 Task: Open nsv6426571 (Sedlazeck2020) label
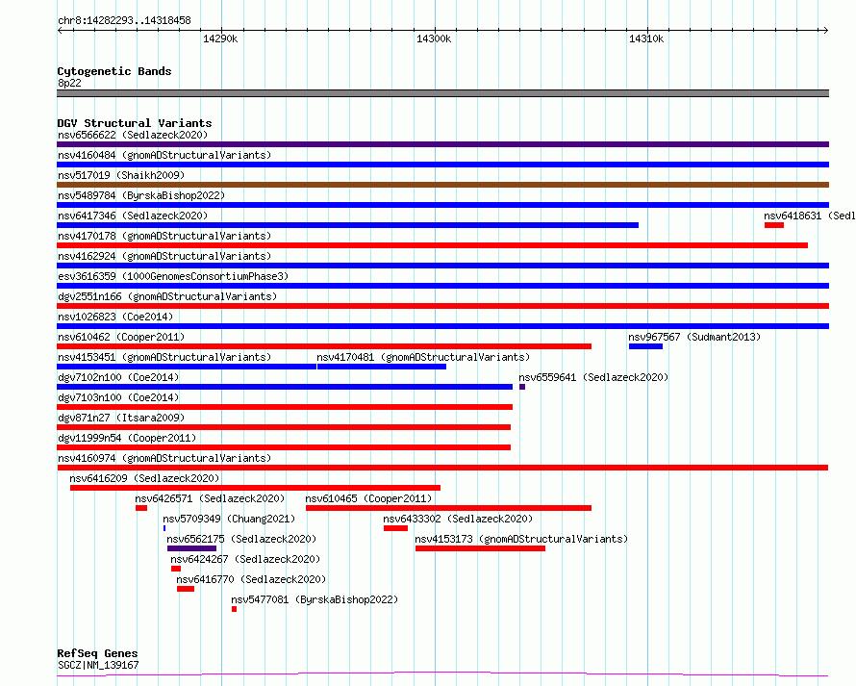(x=211, y=498)
